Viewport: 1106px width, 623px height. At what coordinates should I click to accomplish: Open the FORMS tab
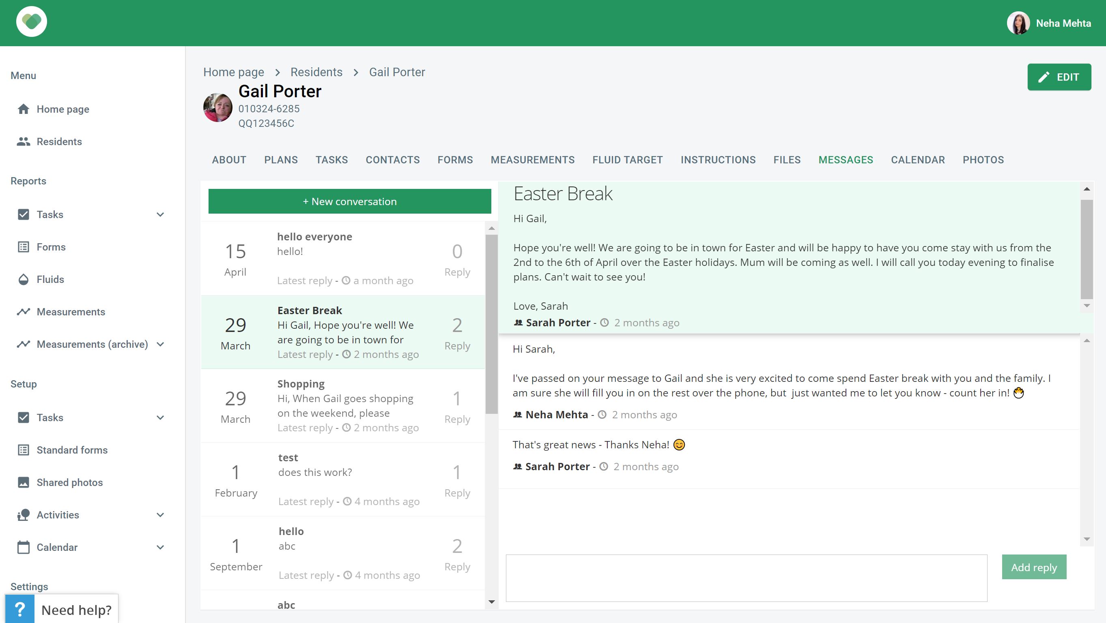click(x=455, y=160)
